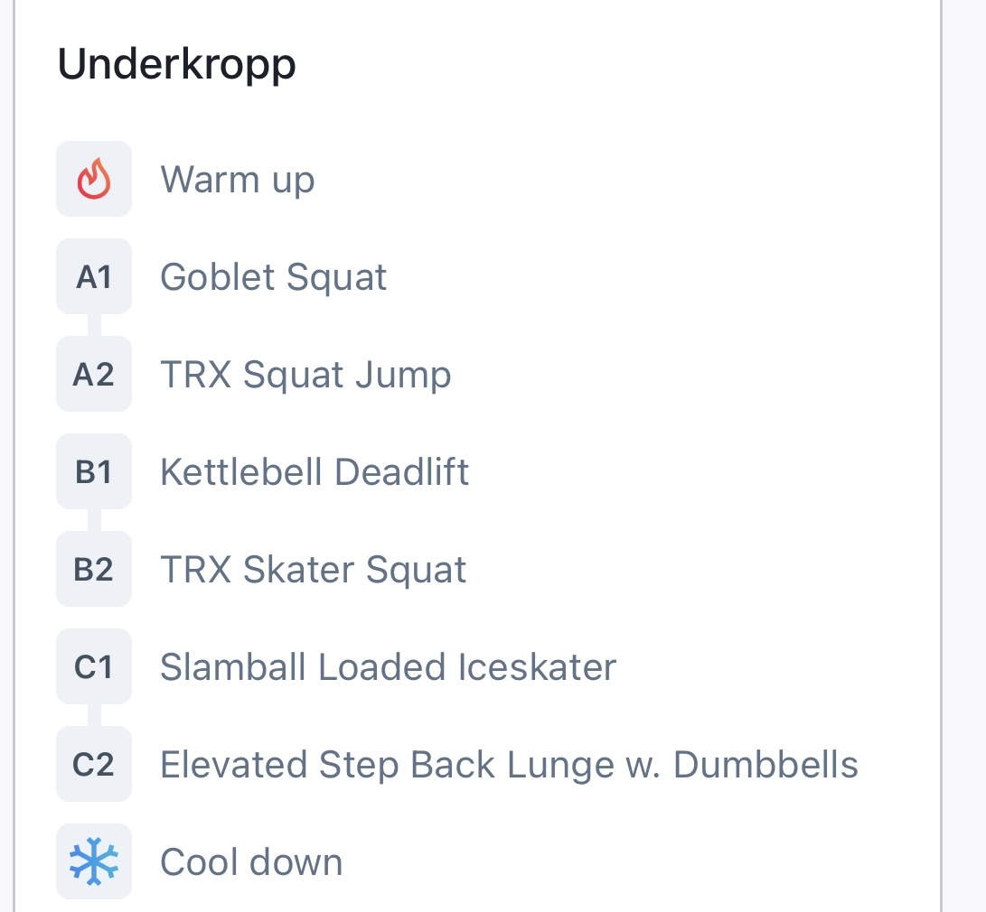Tap the B1 badge for Kettlebell Deadlift

94,471
